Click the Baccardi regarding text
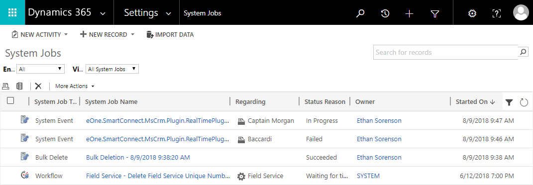Screen dimensions: 533x185 tap(260, 139)
